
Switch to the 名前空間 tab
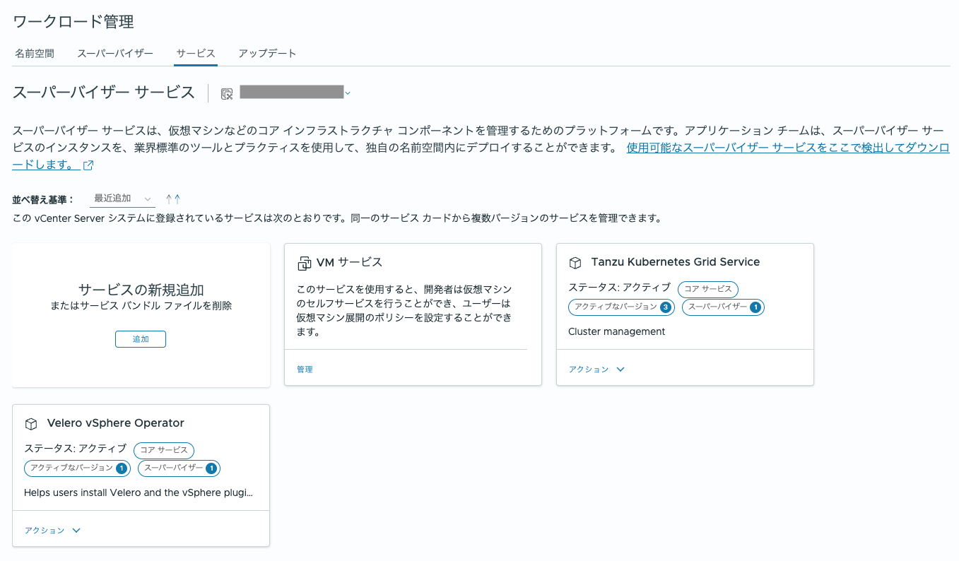coord(35,54)
